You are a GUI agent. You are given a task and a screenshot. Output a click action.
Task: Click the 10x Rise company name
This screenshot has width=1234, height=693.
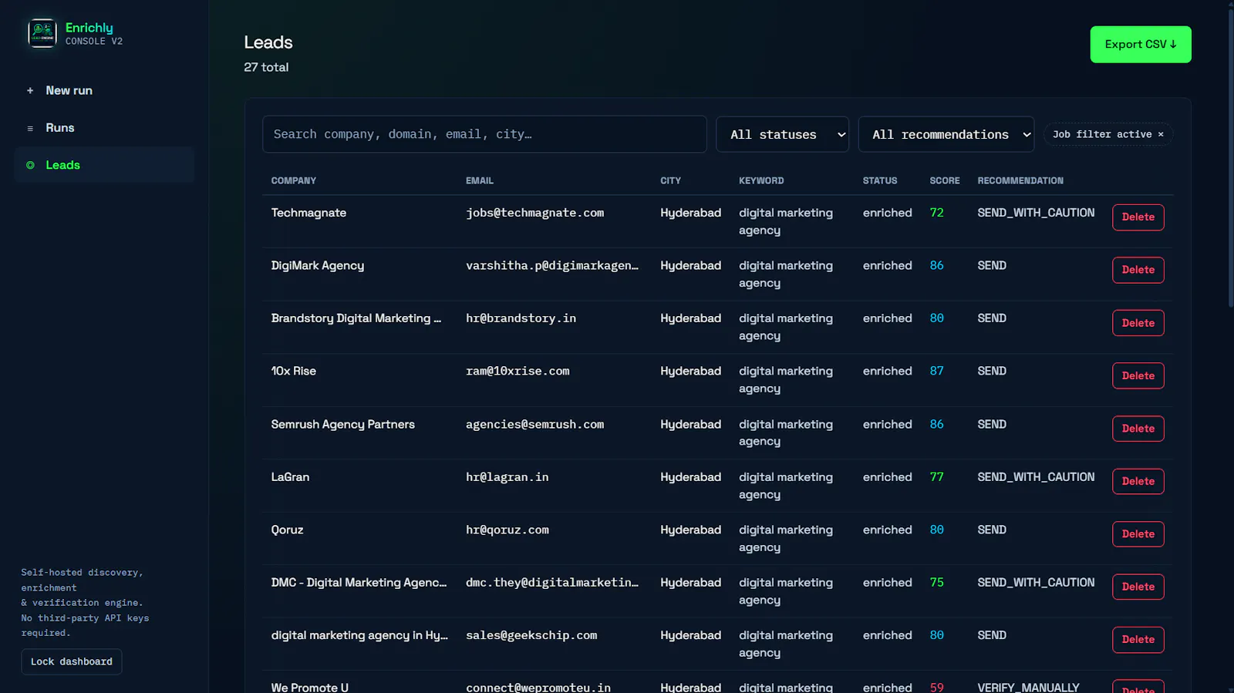[294, 371]
